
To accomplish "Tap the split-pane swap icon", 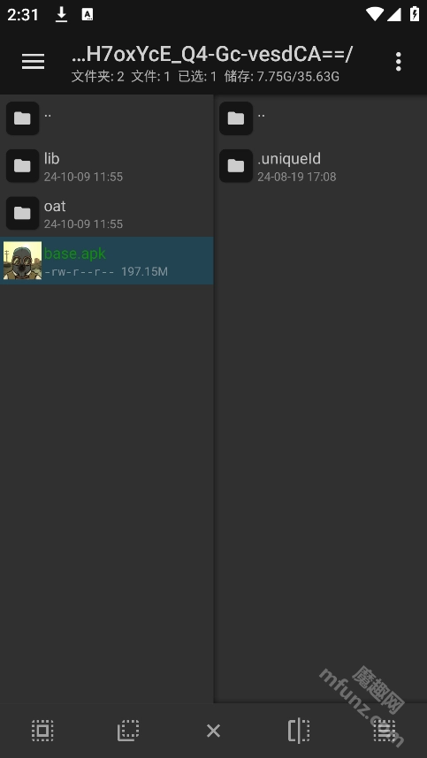I will pos(299,730).
